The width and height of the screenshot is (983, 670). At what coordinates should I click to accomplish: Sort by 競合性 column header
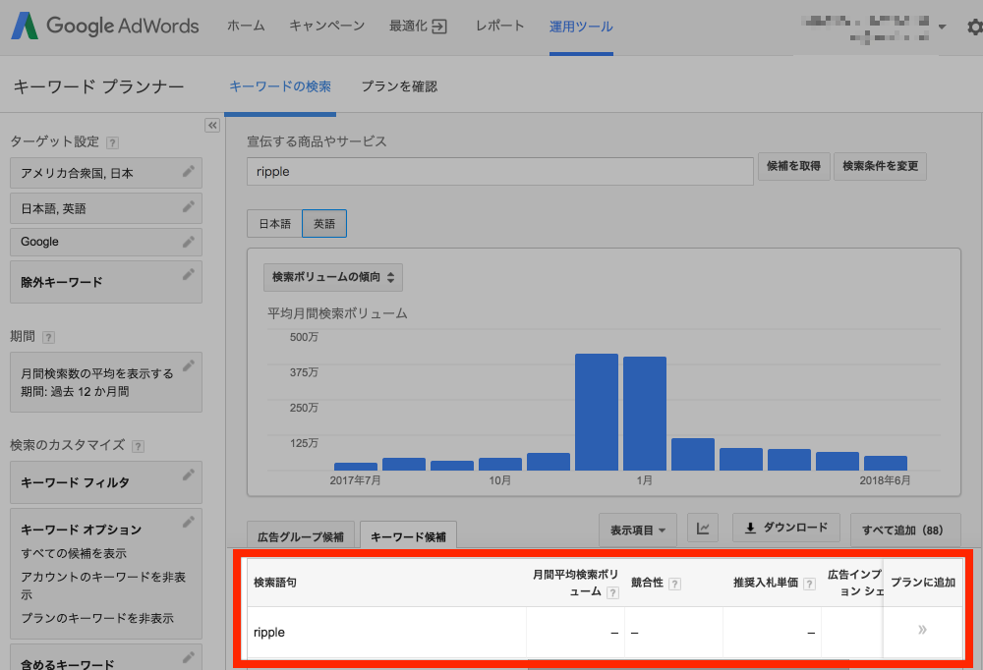(647, 583)
